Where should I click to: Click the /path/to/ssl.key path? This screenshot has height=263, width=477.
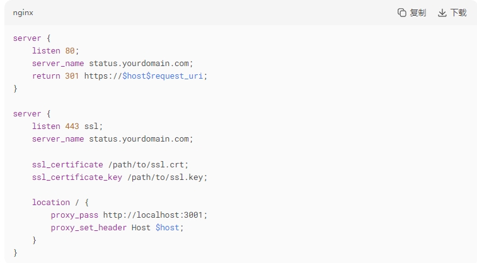(165, 177)
